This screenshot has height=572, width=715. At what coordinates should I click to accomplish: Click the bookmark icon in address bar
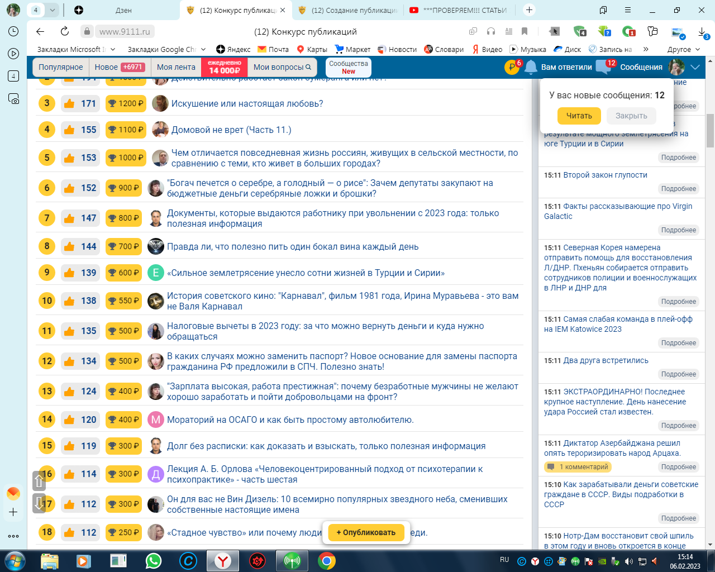pos(524,31)
